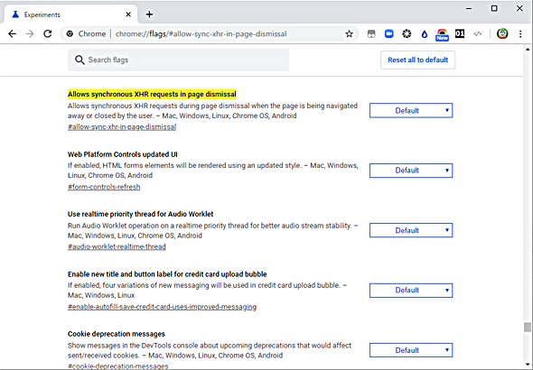Image resolution: width=533 pixels, height=370 pixels.
Task: Click the Cookie deprecation messages heading
Action: [117, 334]
